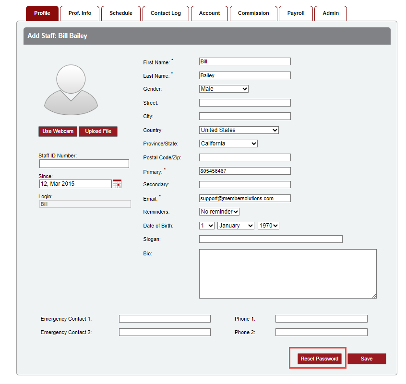Open the Province/State dropdown
The height and width of the screenshot is (384, 406).
[228, 144]
